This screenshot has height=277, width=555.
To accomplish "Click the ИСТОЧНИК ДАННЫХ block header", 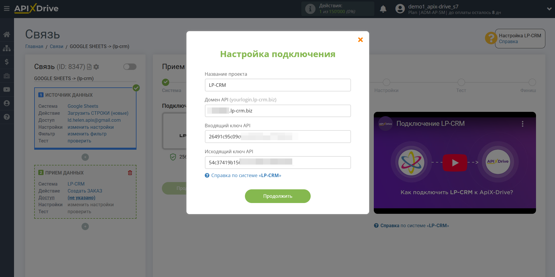I will coord(65,95).
